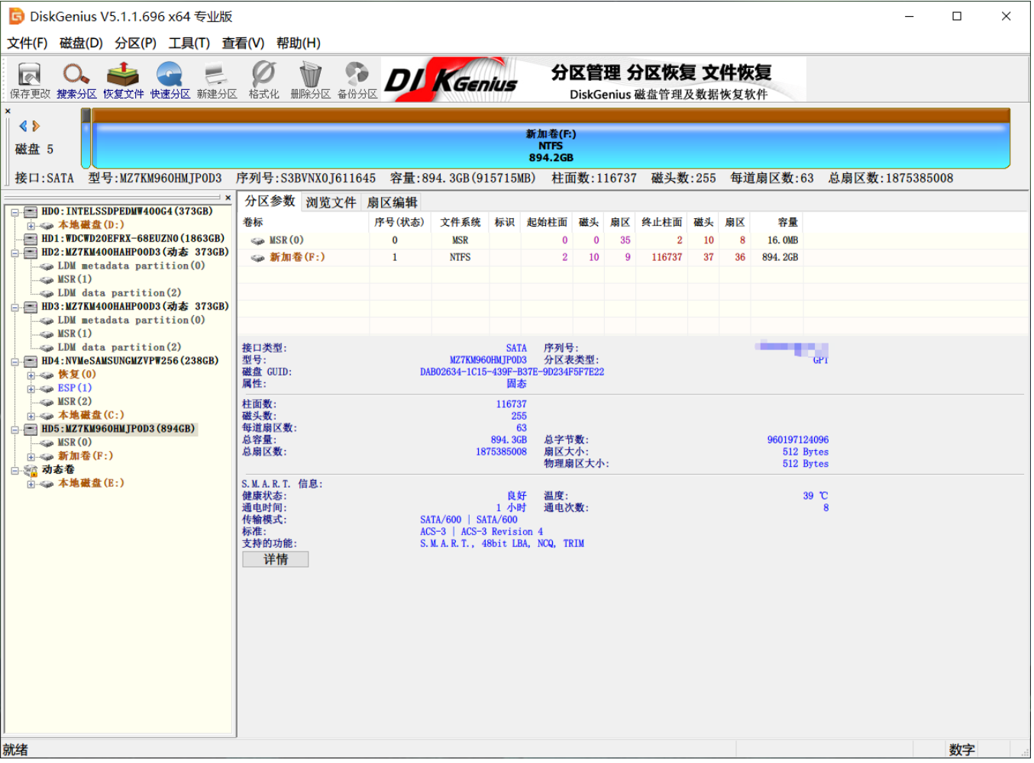Close the disk tree panel with x
The width and height of the screenshot is (1034, 763).
[x=228, y=198]
